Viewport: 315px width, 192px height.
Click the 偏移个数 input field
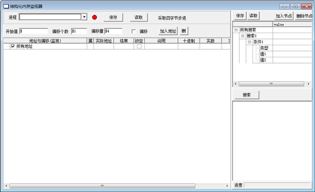tap(79, 31)
